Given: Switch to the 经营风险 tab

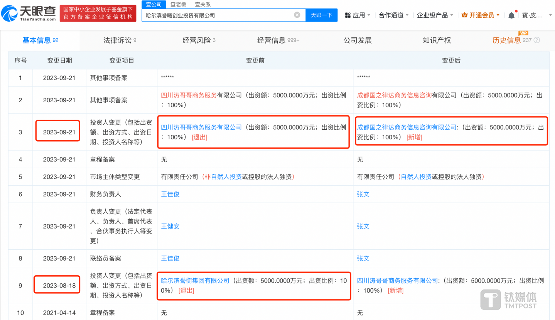Looking at the screenshot, I should tap(198, 40).
